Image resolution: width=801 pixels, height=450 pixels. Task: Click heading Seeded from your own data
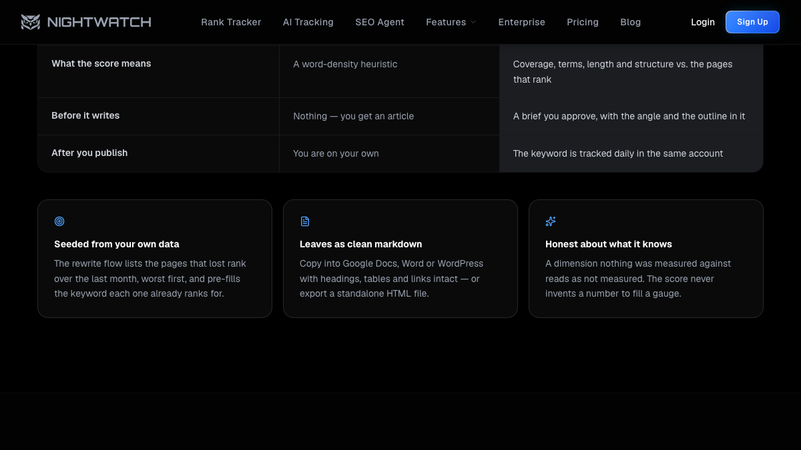pyautogui.click(x=117, y=244)
